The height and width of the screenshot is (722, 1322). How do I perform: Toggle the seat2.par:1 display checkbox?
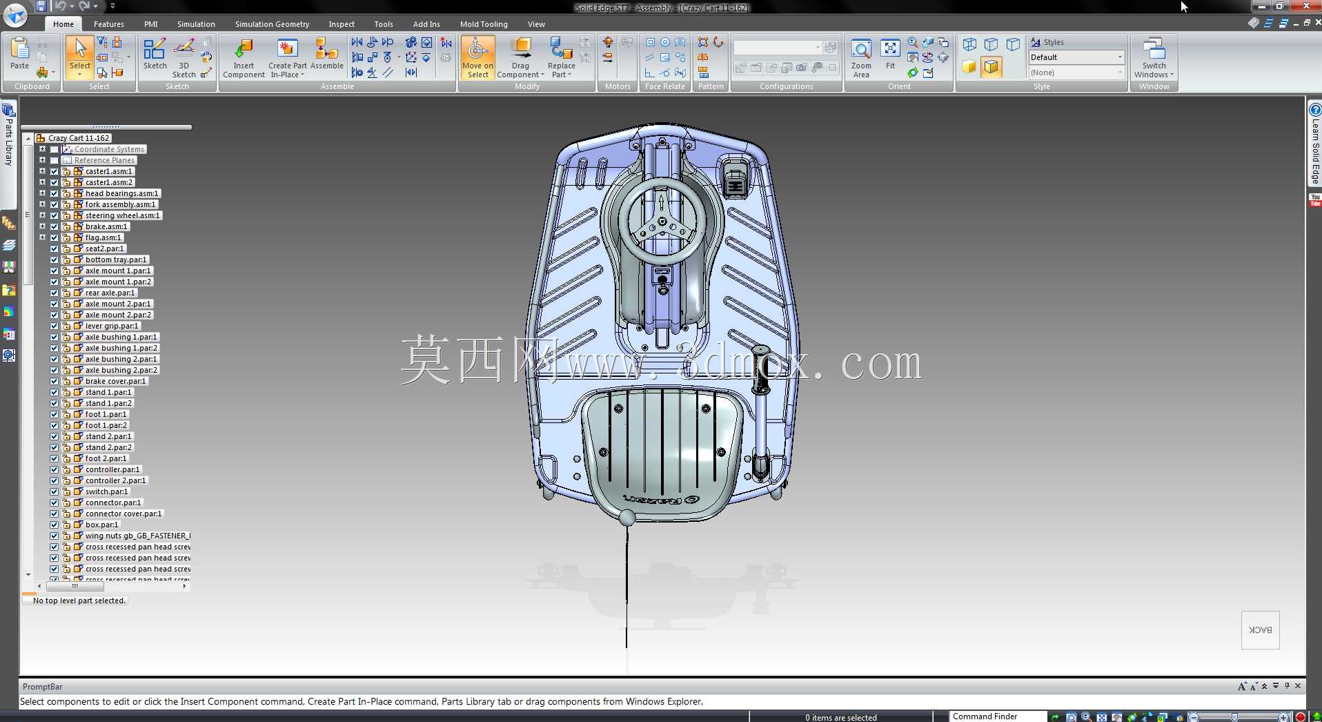click(54, 248)
